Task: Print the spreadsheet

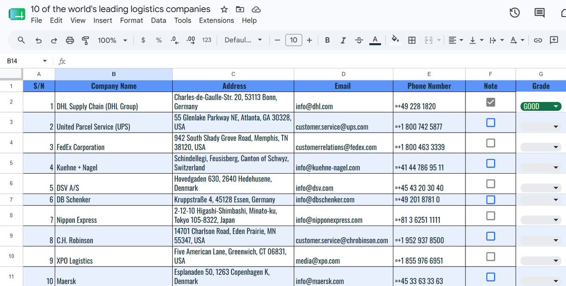Action: 70,41
